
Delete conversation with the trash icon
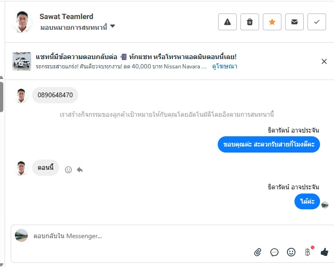point(250,22)
